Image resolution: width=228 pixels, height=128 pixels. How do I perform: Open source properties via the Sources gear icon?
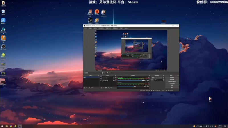tap(106, 88)
